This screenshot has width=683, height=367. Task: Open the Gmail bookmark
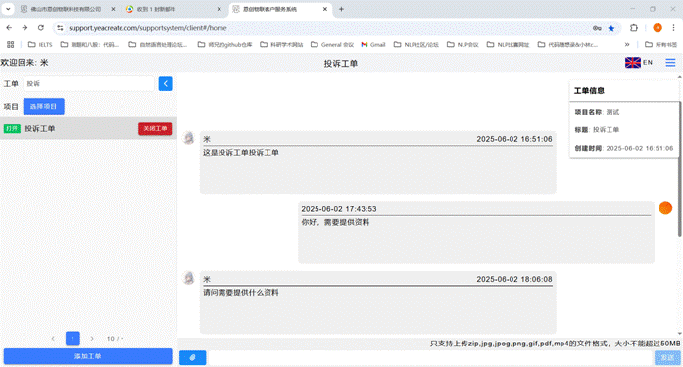[373, 44]
